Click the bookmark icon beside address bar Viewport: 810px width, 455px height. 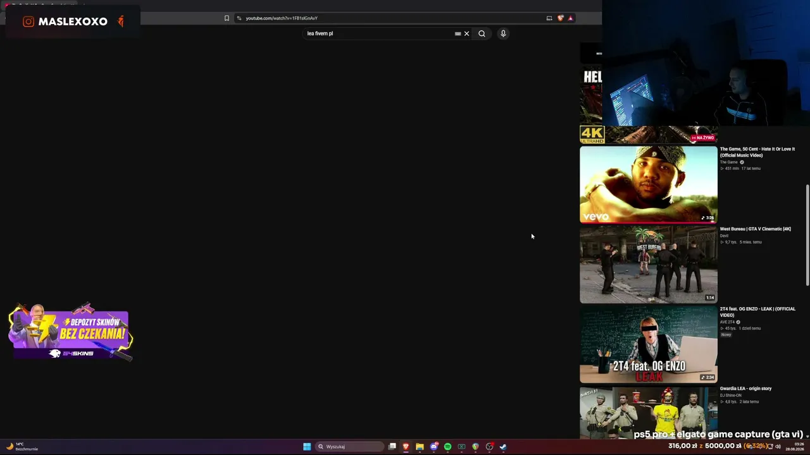click(227, 18)
